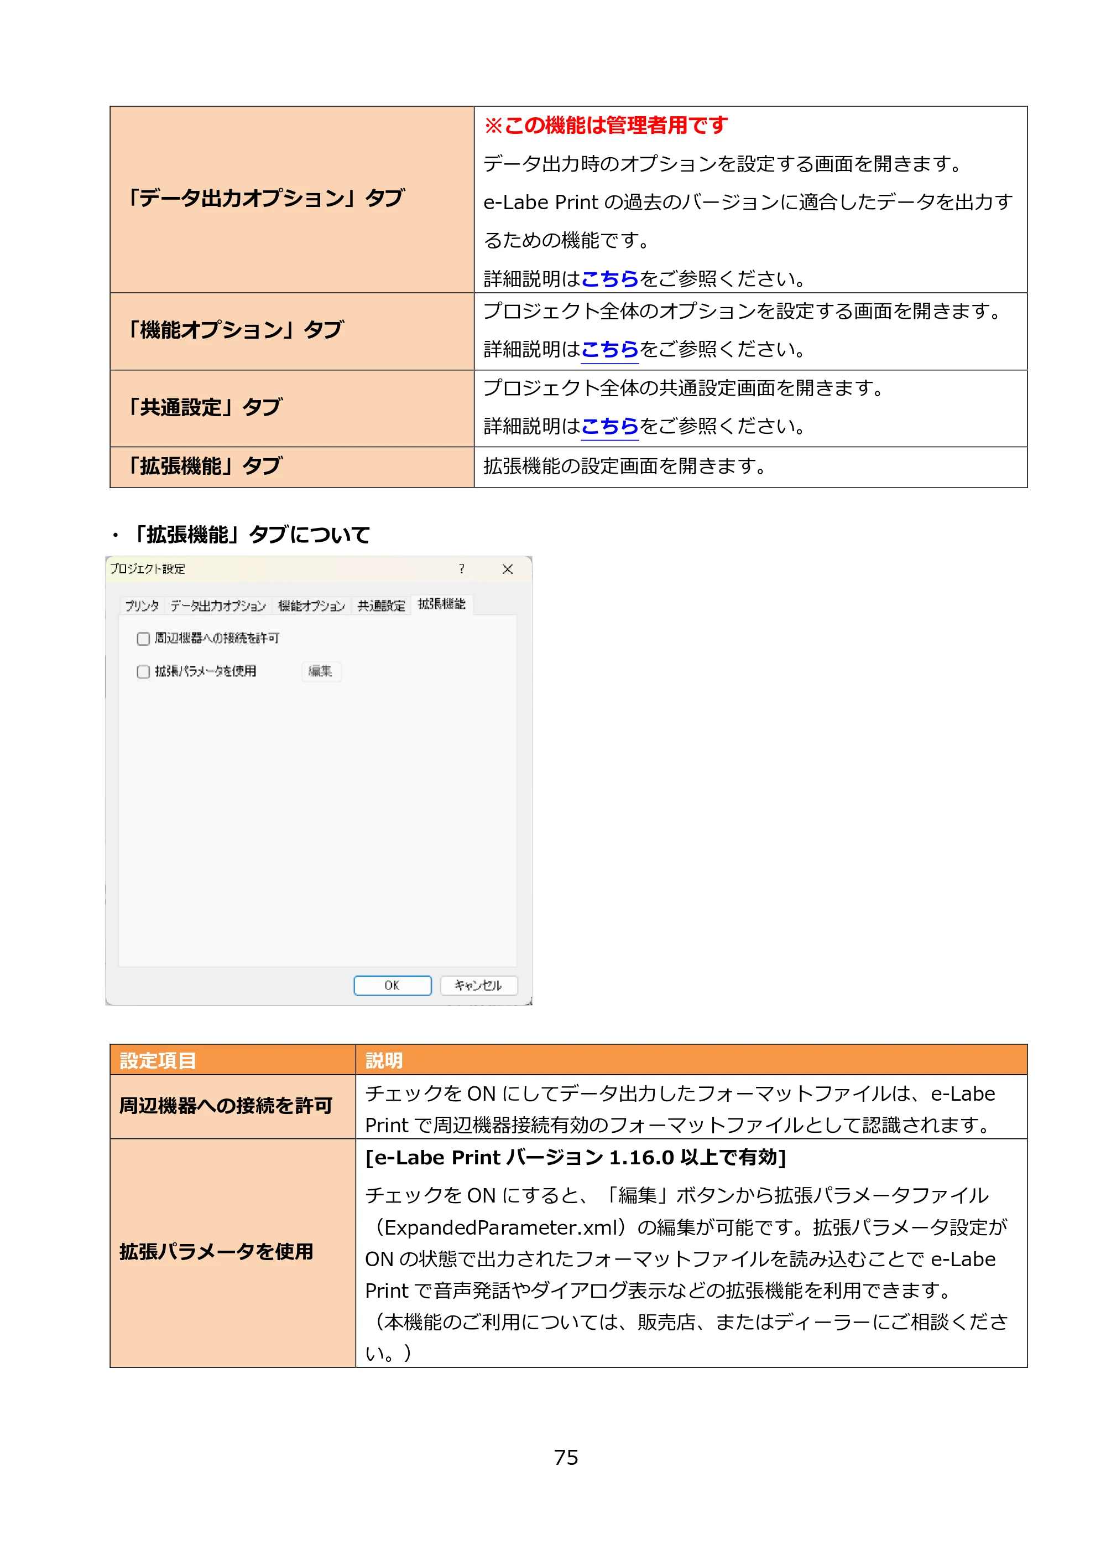Viewport: 1106px width, 1565px height.
Task: Click the 拡張パラメータを使用 table cell
Action: point(233,1253)
